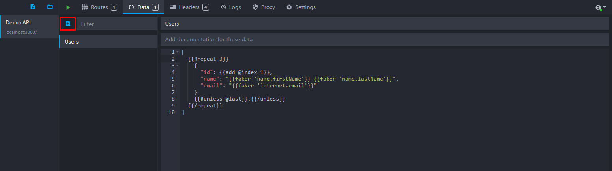Open the environment Settings tab
The width and height of the screenshot is (612, 171).
coord(301,7)
